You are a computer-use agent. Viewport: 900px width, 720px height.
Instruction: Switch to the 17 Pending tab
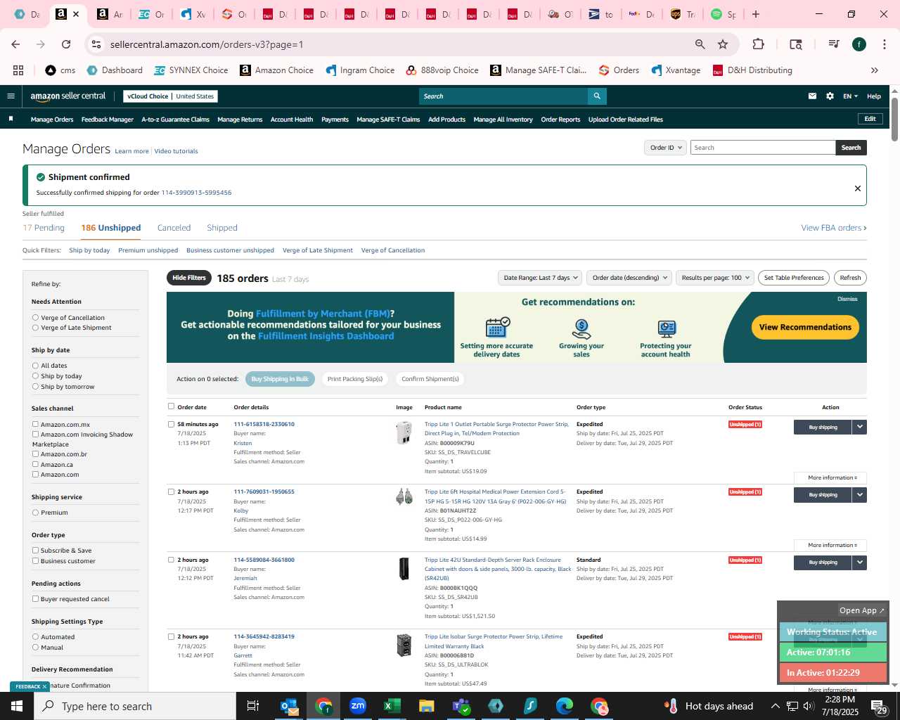[44, 228]
